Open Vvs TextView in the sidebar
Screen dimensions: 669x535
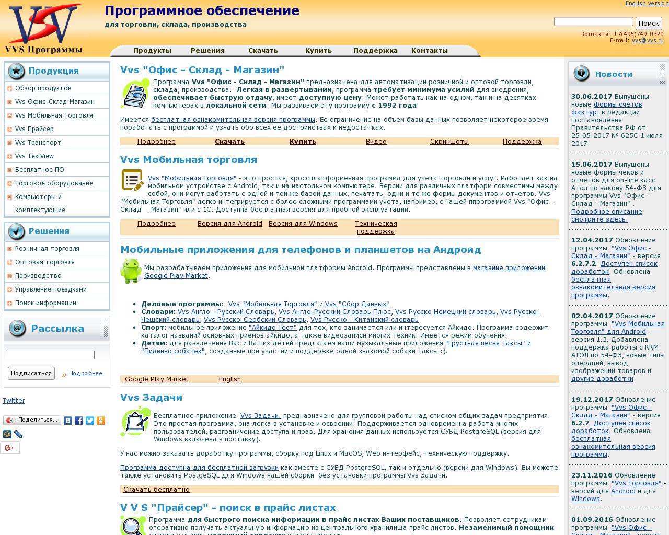point(34,156)
